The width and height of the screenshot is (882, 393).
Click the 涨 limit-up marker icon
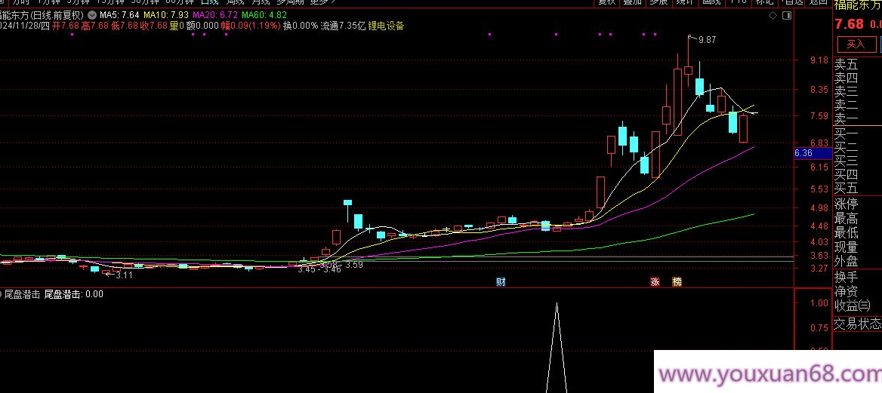[x=655, y=282]
